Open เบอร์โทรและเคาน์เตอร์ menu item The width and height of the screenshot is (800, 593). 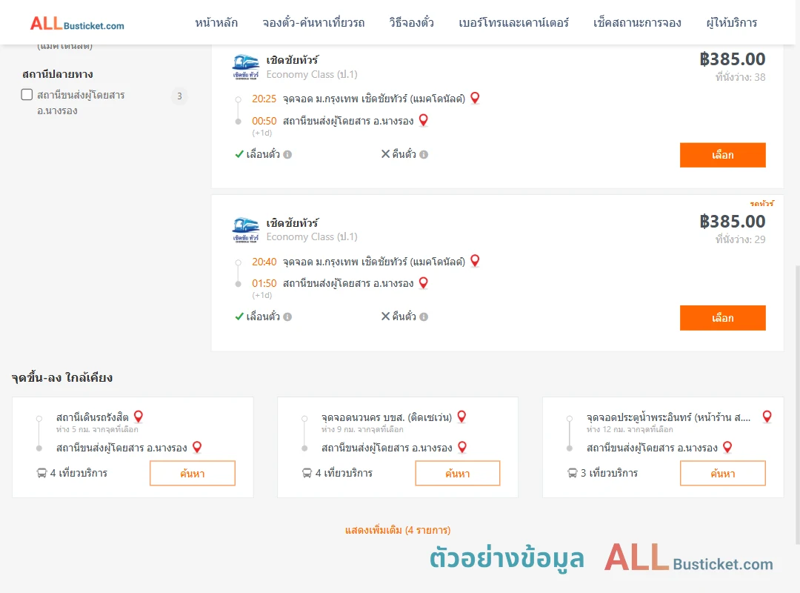pyautogui.click(x=513, y=23)
